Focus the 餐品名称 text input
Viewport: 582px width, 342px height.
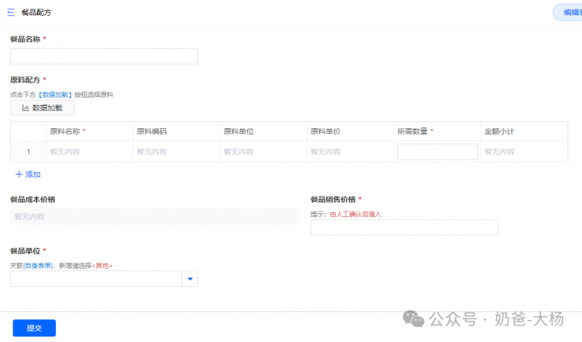coord(104,57)
